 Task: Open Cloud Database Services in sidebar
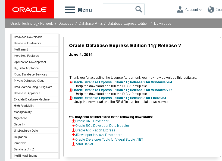(x=35, y=74)
